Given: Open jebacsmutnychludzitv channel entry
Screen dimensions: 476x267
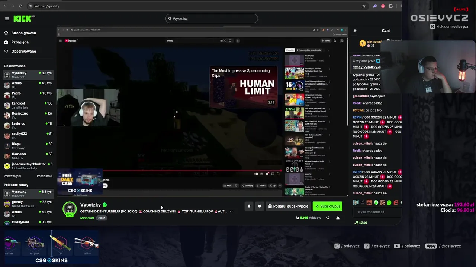Looking at the screenshot, I should (28, 166).
